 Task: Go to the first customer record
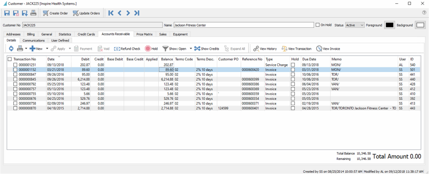(111, 13)
